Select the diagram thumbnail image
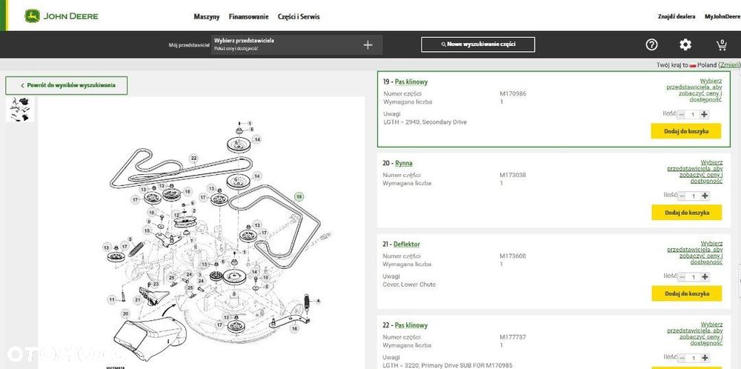 20,109
